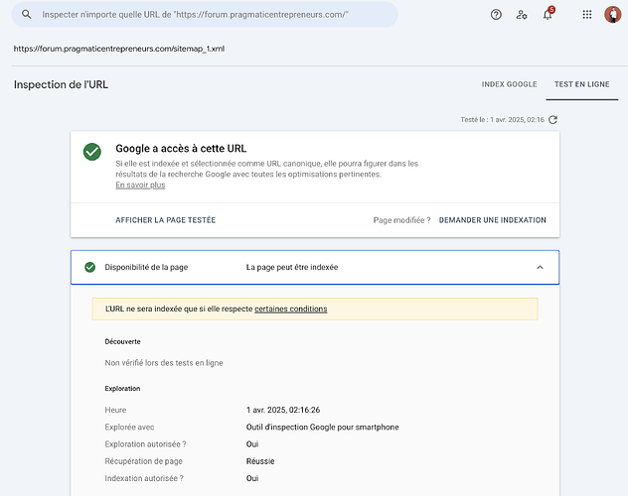
Task: Click the Récupération de page label
Action: pyautogui.click(x=143, y=461)
